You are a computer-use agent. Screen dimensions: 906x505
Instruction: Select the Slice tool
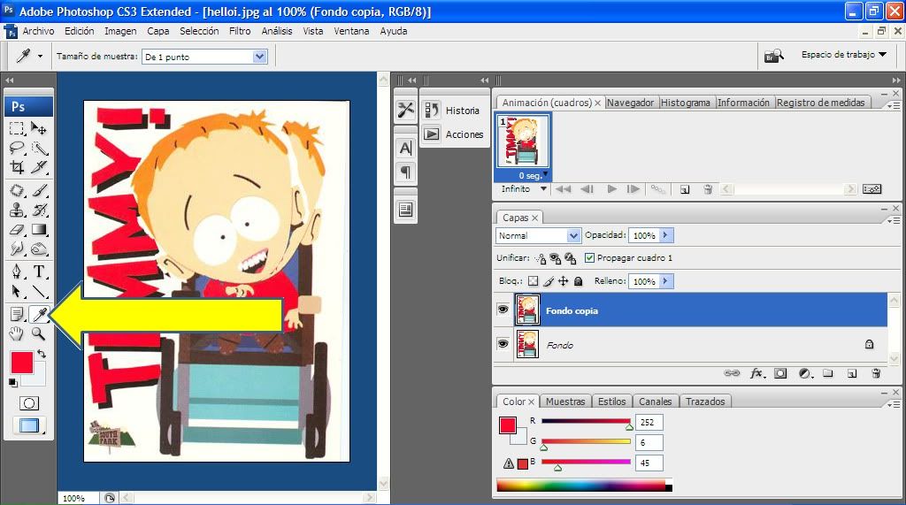39,167
